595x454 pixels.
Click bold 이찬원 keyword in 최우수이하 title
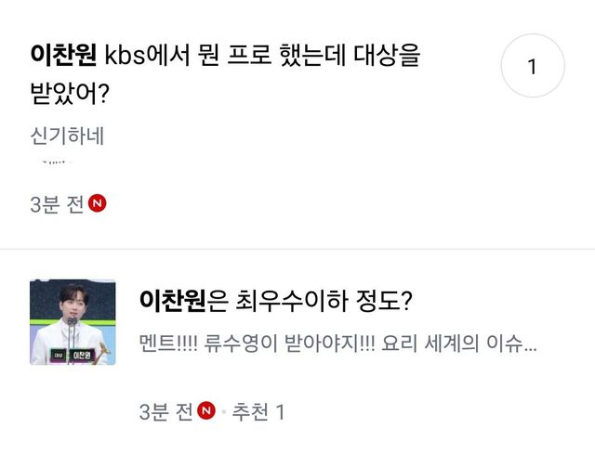click(x=172, y=301)
